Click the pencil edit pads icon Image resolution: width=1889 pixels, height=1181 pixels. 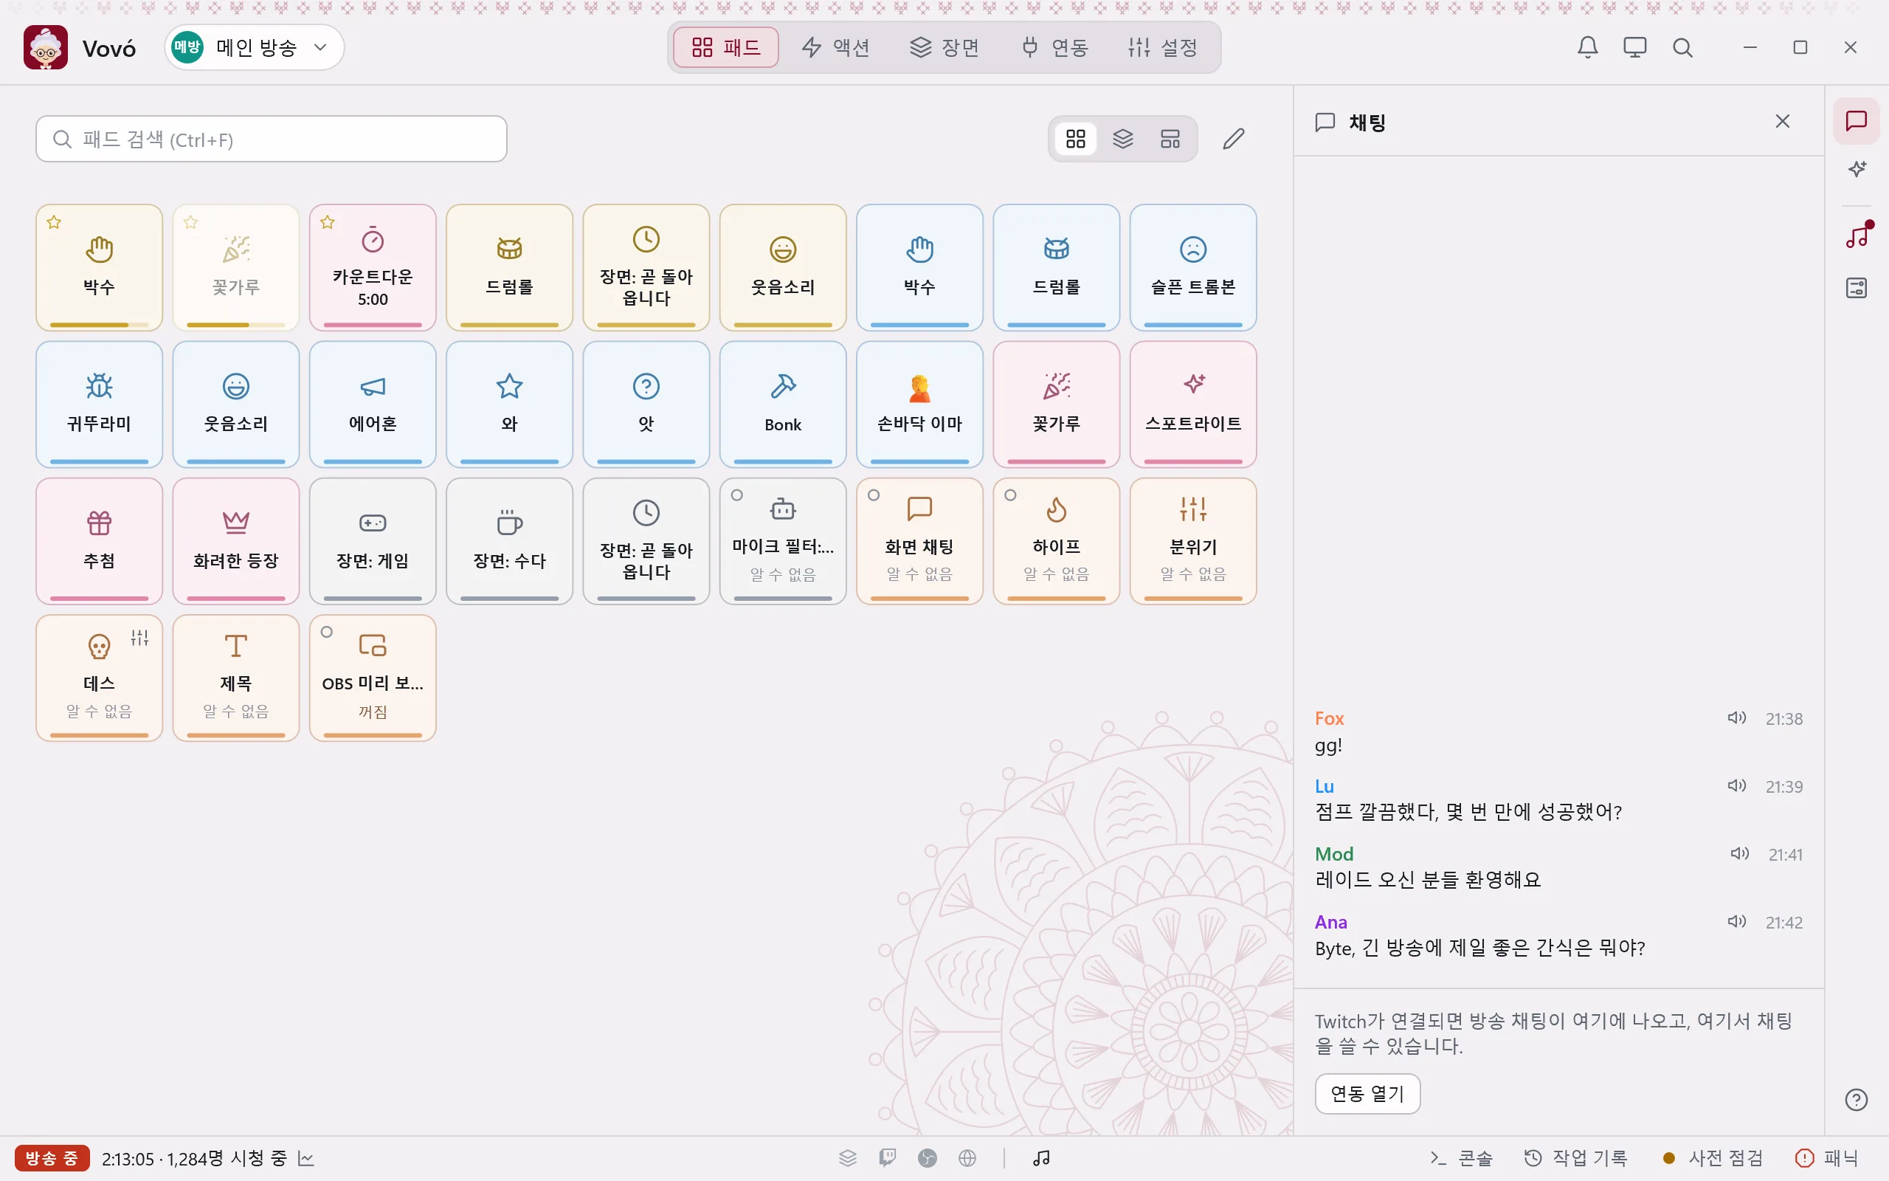[x=1233, y=139]
